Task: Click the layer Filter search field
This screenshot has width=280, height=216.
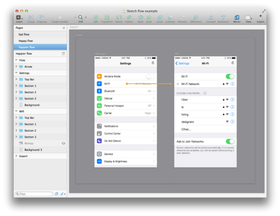Action: (34, 194)
